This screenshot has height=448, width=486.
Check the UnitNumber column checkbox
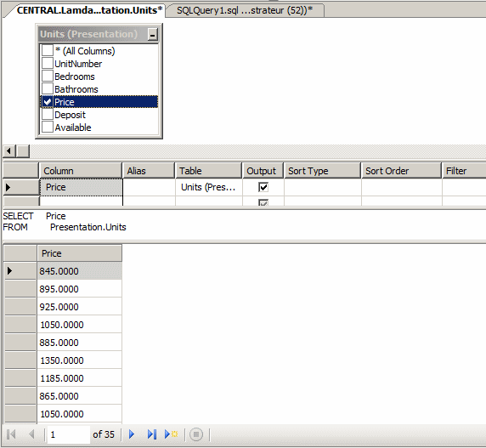(x=48, y=63)
